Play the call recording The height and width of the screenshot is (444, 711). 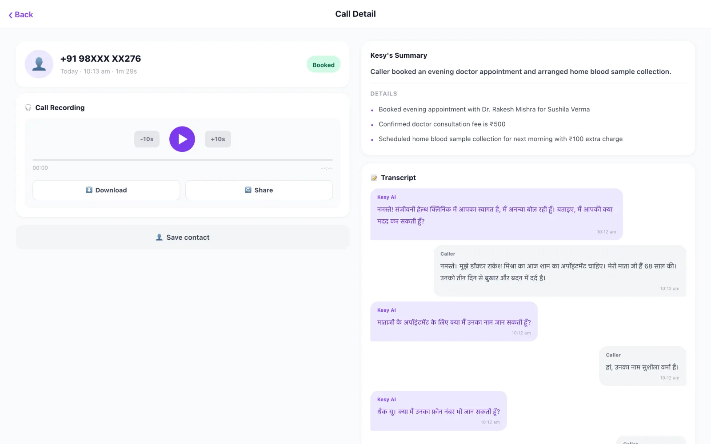182,139
